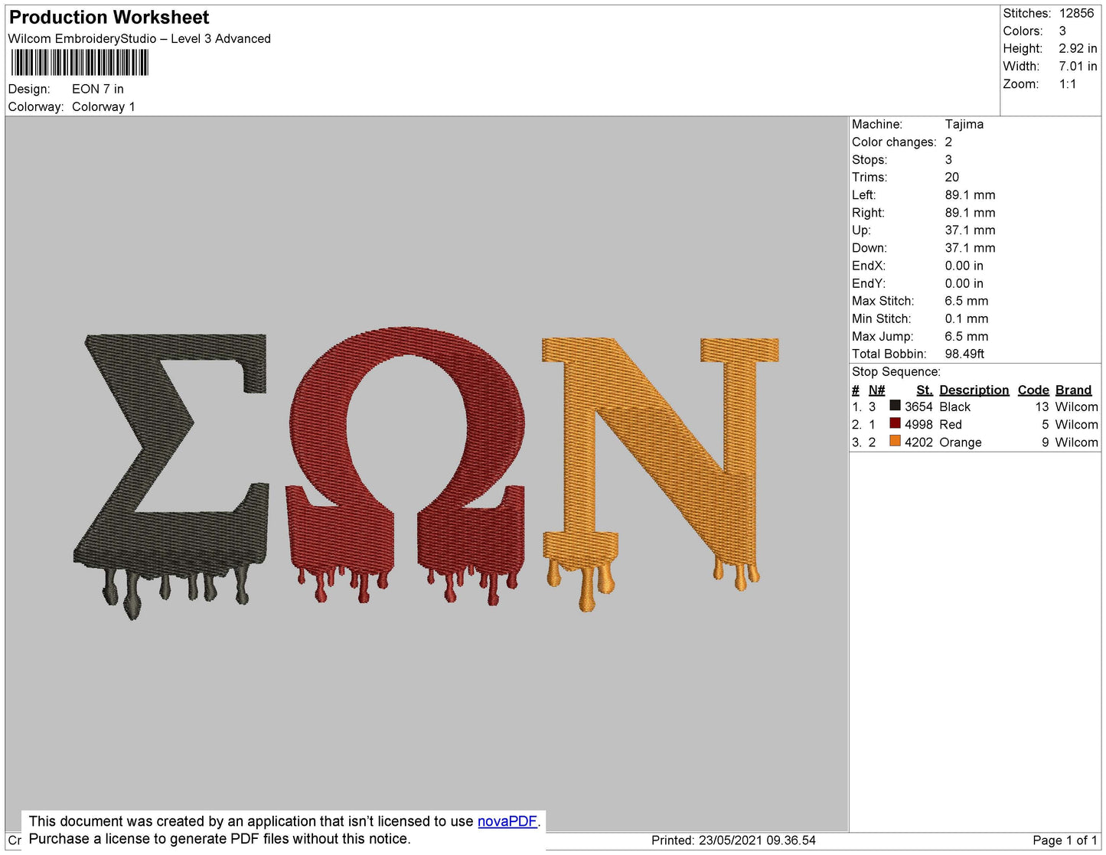Click the 'Up:' value 37.1 mm
Image resolution: width=1106 pixels, height=855 pixels.
(x=971, y=230)
